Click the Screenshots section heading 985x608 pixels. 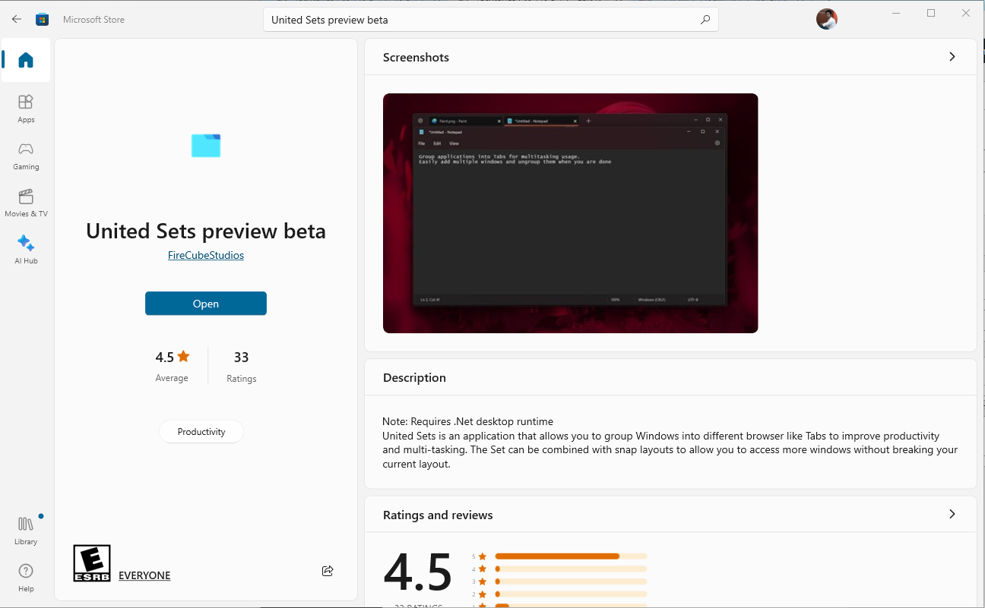[x=416, y=58]
